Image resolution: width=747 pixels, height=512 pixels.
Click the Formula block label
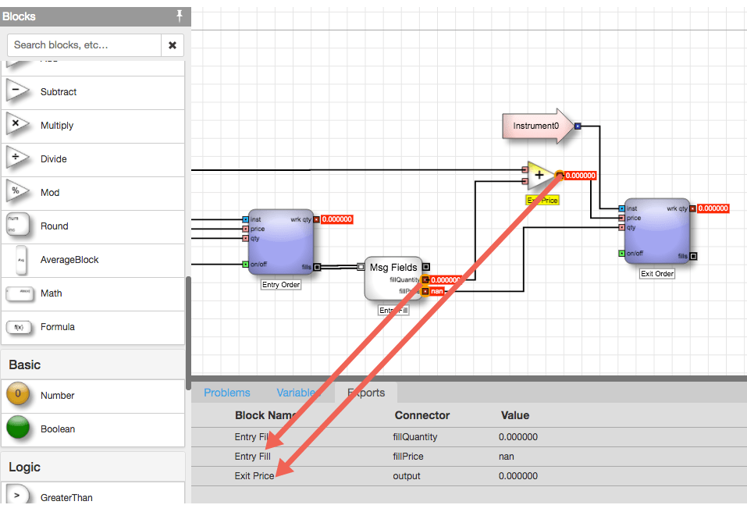click(x=58, y=327)
